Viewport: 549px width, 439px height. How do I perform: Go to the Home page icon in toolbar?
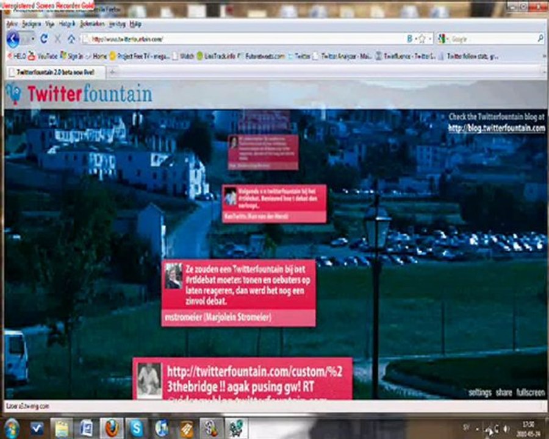tap(71, 38)
